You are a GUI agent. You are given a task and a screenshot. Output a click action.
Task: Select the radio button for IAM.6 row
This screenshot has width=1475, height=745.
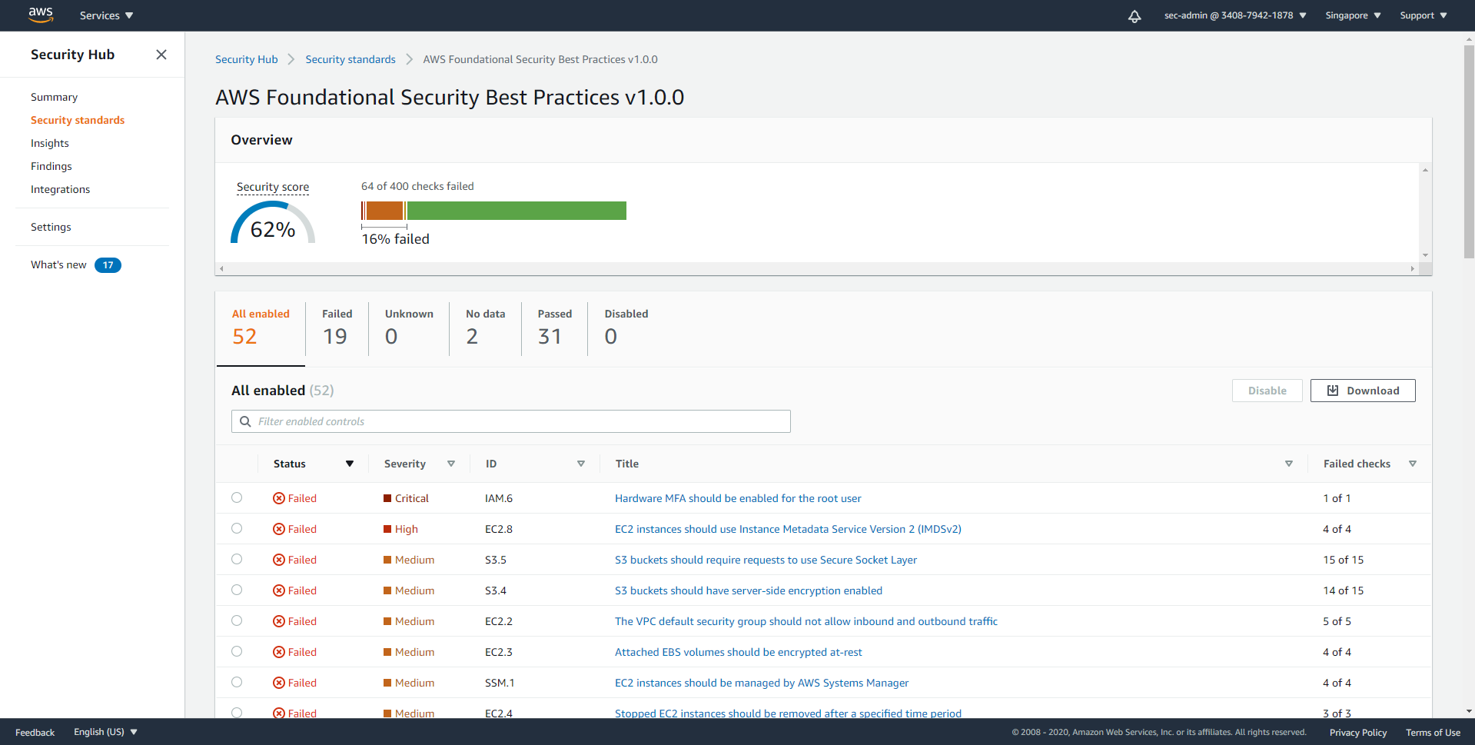coord(237,497)
